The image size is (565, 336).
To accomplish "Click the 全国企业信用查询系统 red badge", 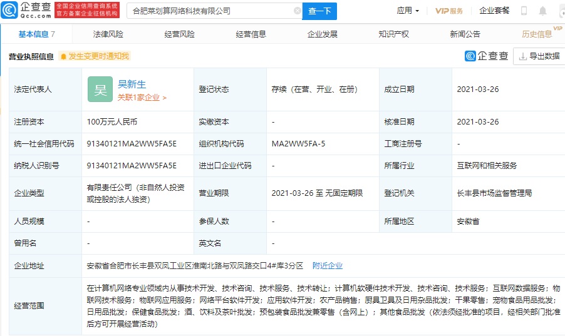I will click(87, 10).
